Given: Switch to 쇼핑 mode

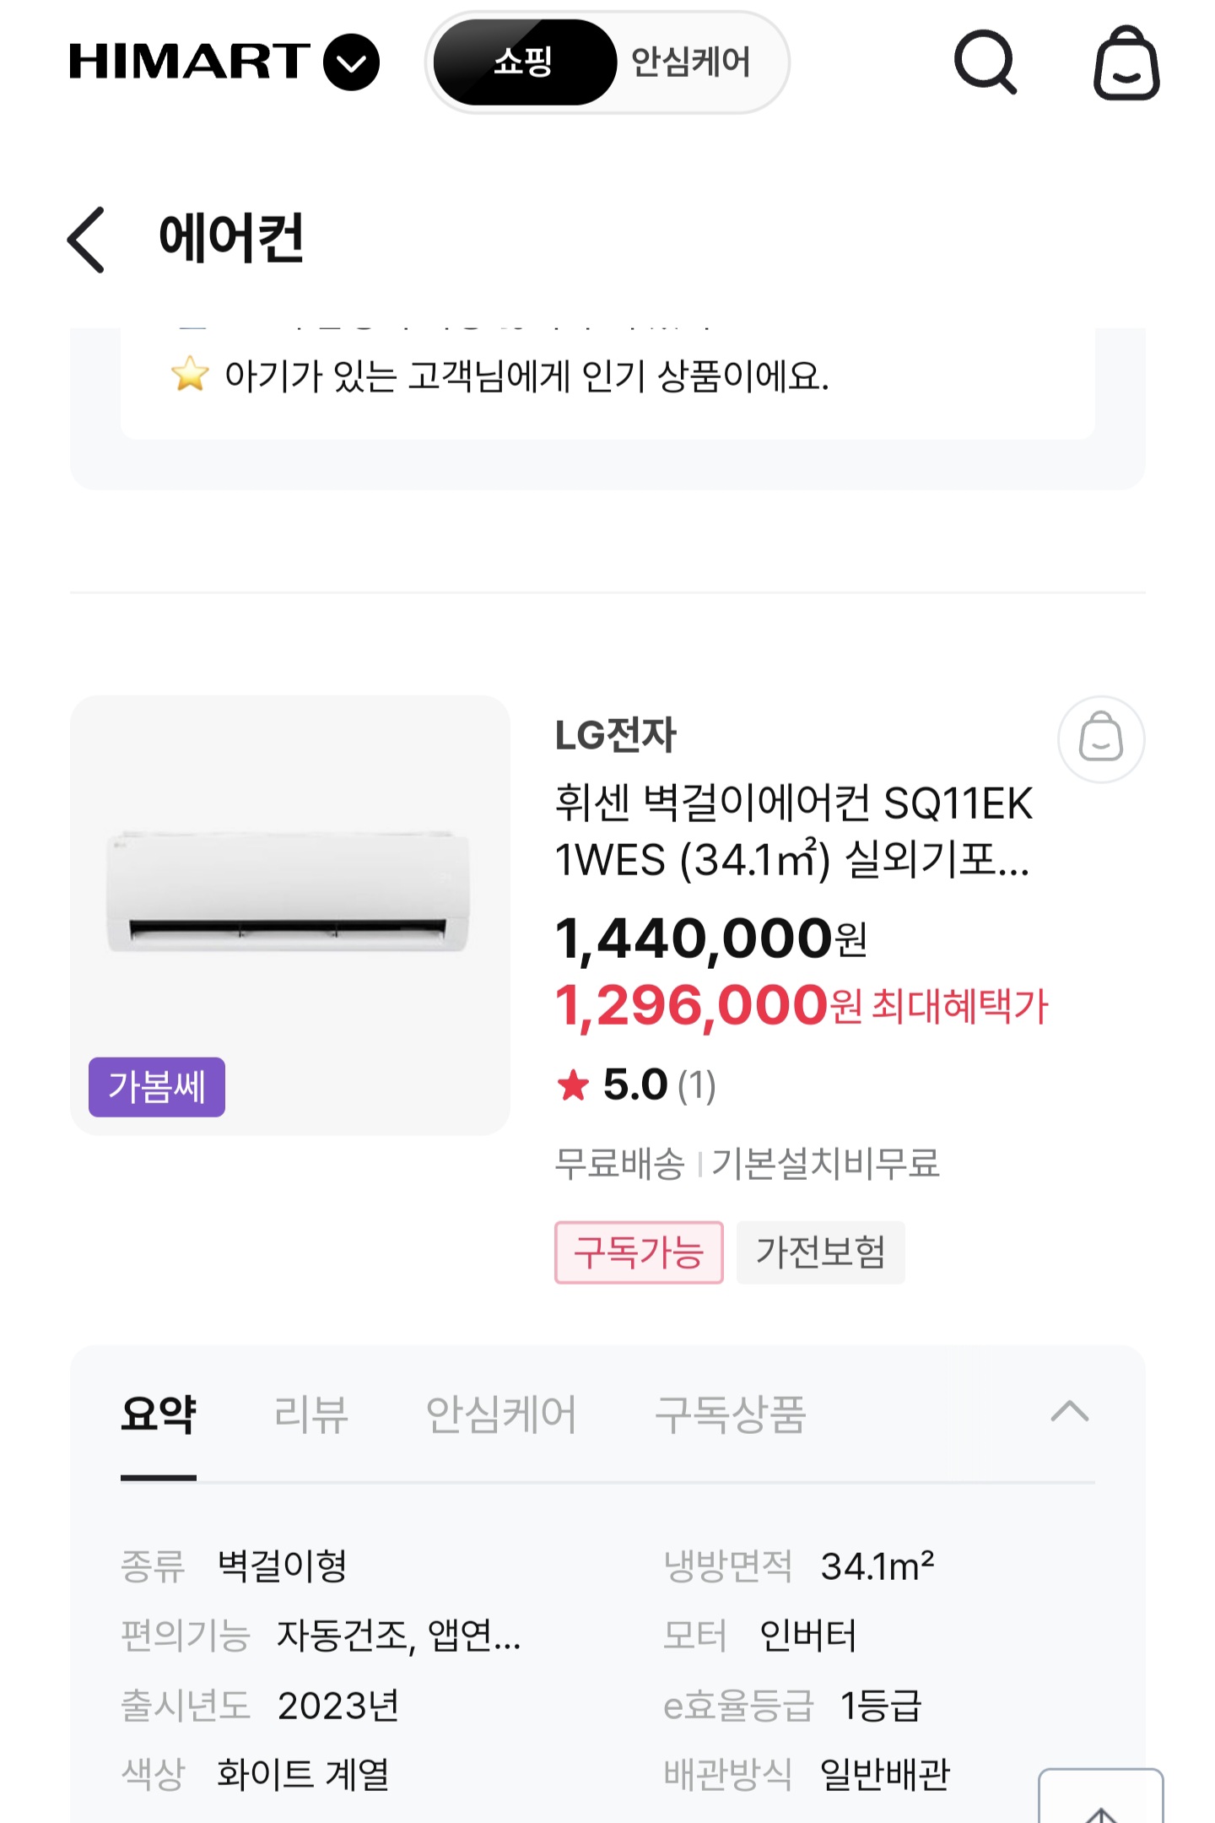Looking at the screenshot, I should coord(524,62).
